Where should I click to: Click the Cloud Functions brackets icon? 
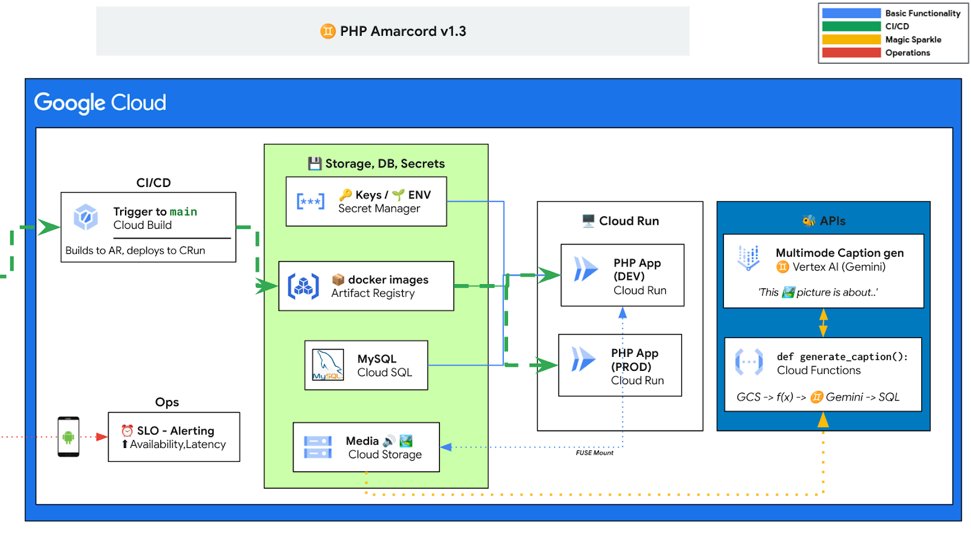tap(749, 362)
